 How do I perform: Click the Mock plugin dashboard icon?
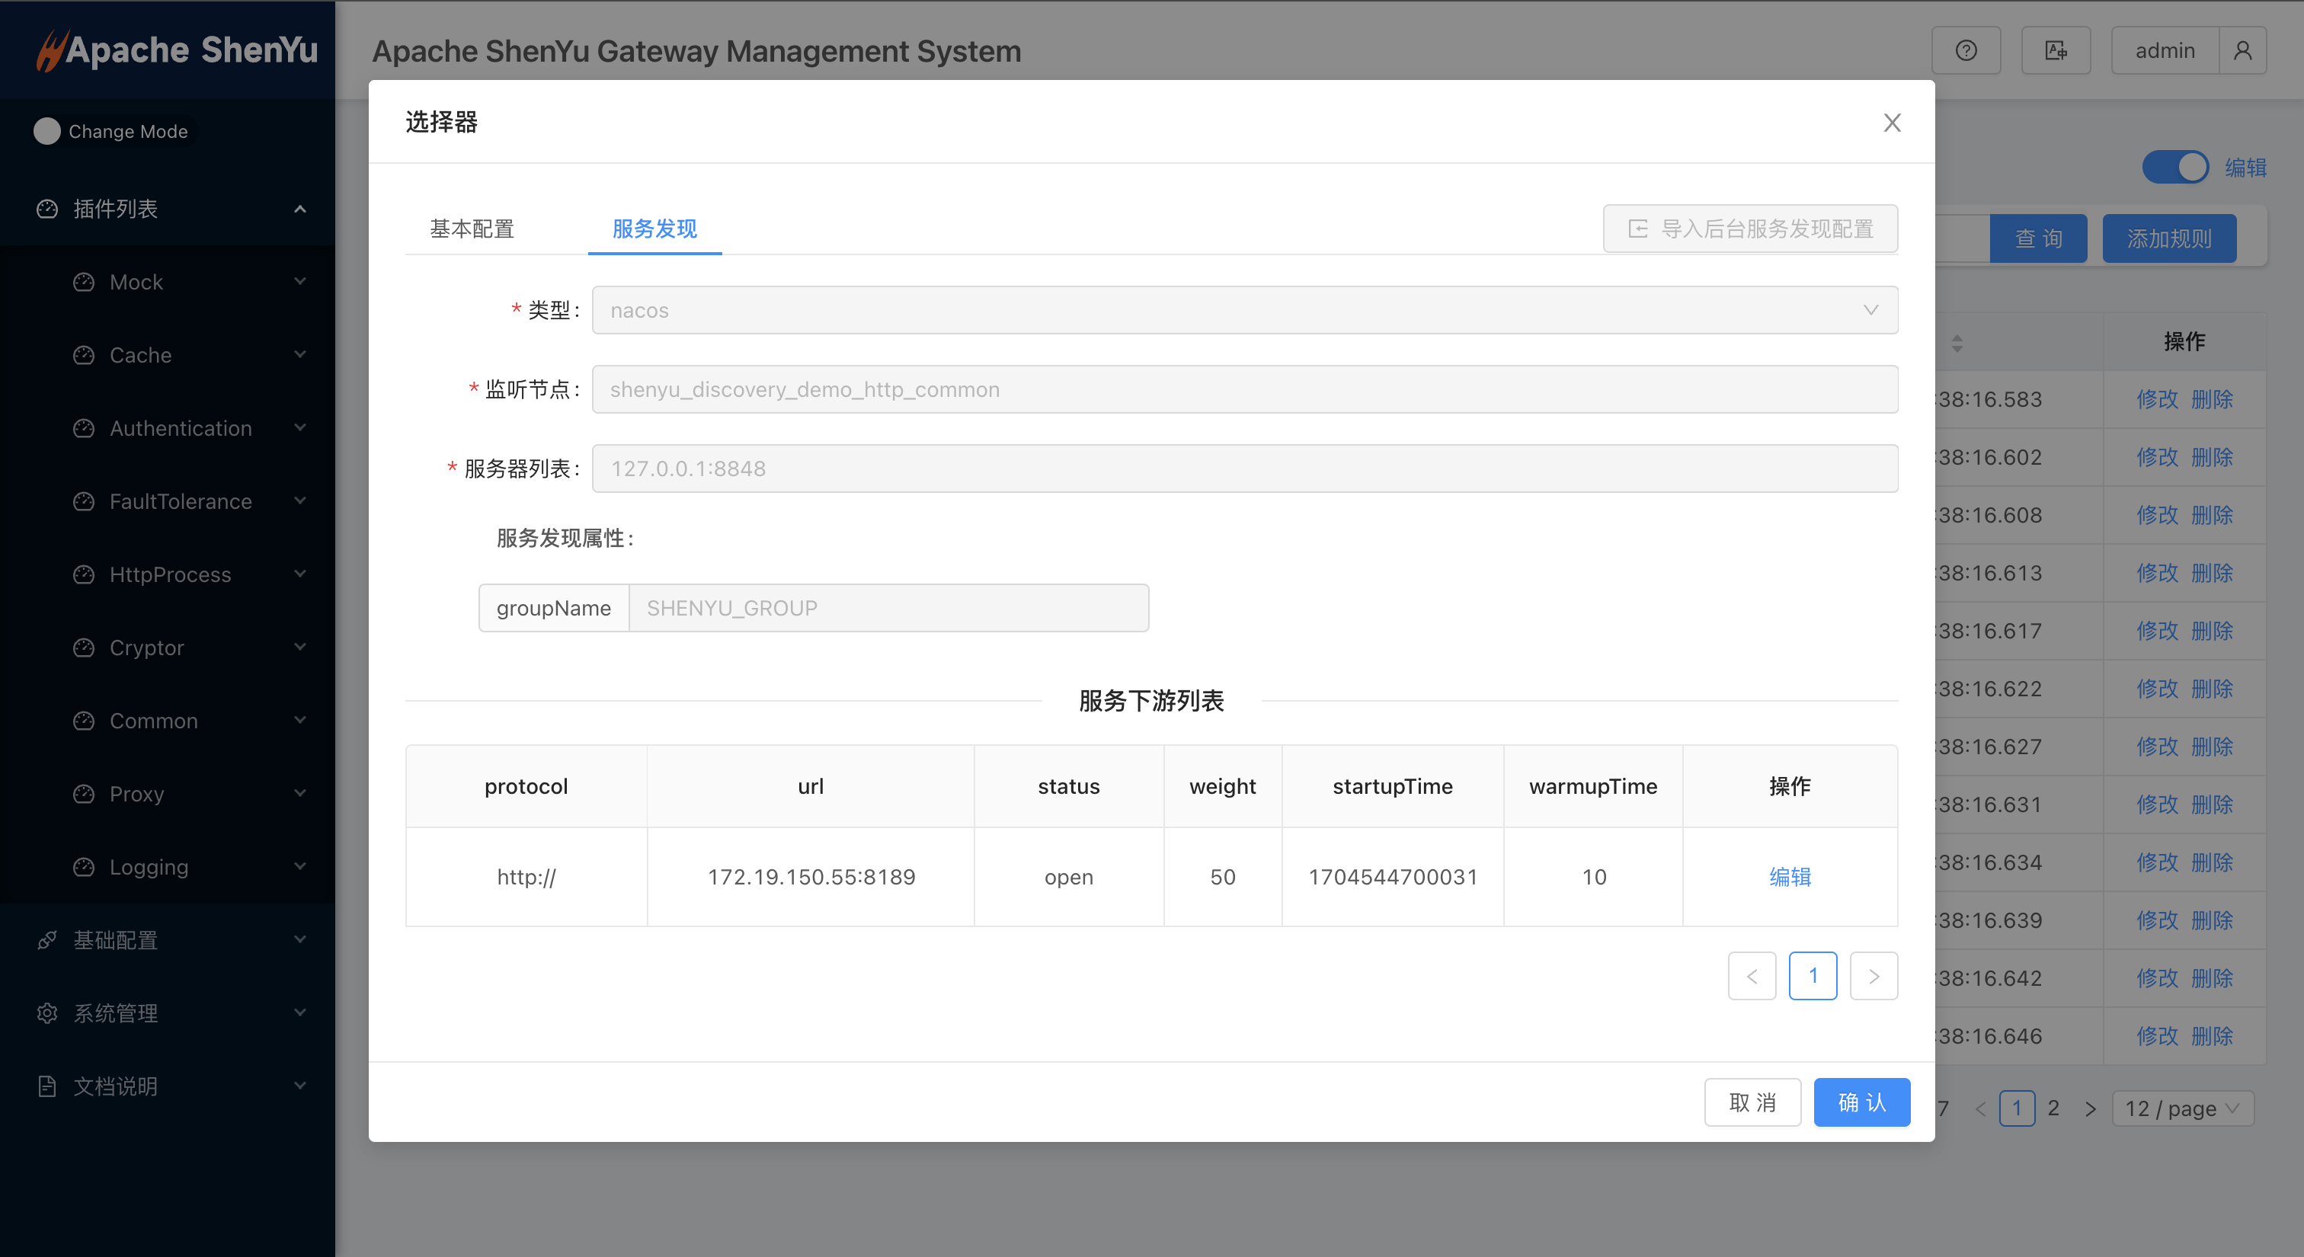[x=83, y=283]
